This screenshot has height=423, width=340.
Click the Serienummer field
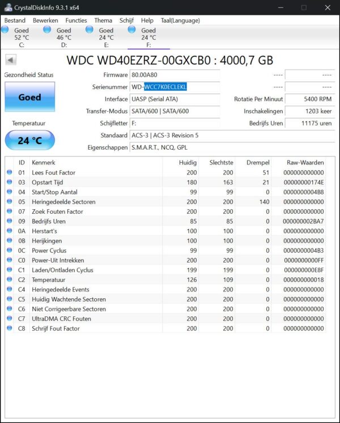coord(175,87)
